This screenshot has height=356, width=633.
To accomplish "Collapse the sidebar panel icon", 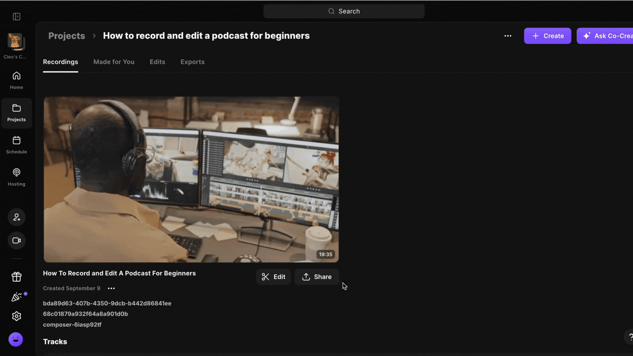I will (x=16, y=16).
